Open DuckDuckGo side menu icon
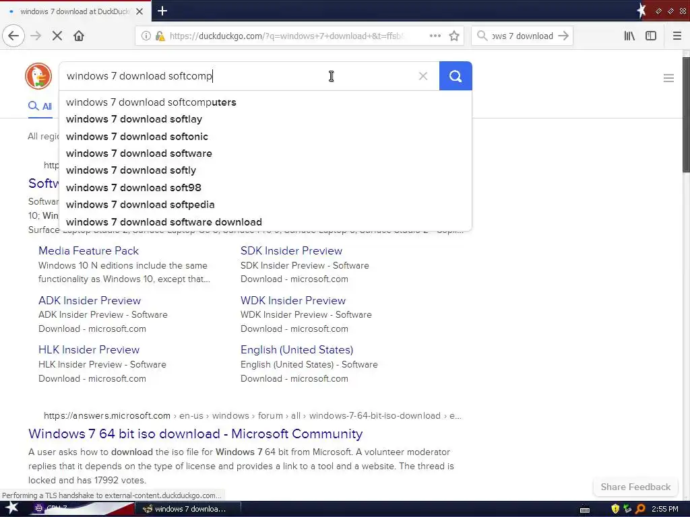 [668, 78]
